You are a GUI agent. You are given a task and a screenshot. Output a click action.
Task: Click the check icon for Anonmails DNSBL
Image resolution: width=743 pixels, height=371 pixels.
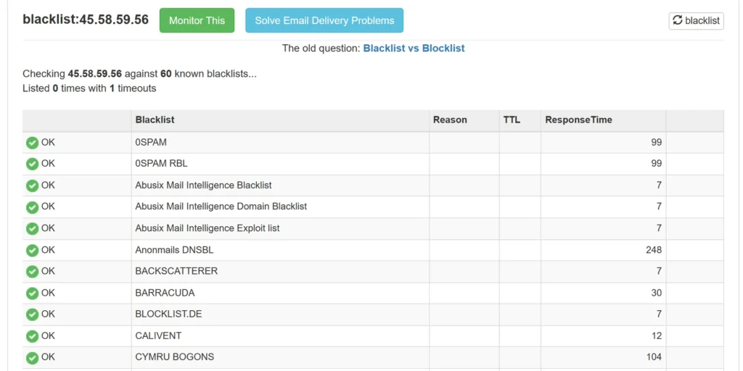(x=32, y=250)
